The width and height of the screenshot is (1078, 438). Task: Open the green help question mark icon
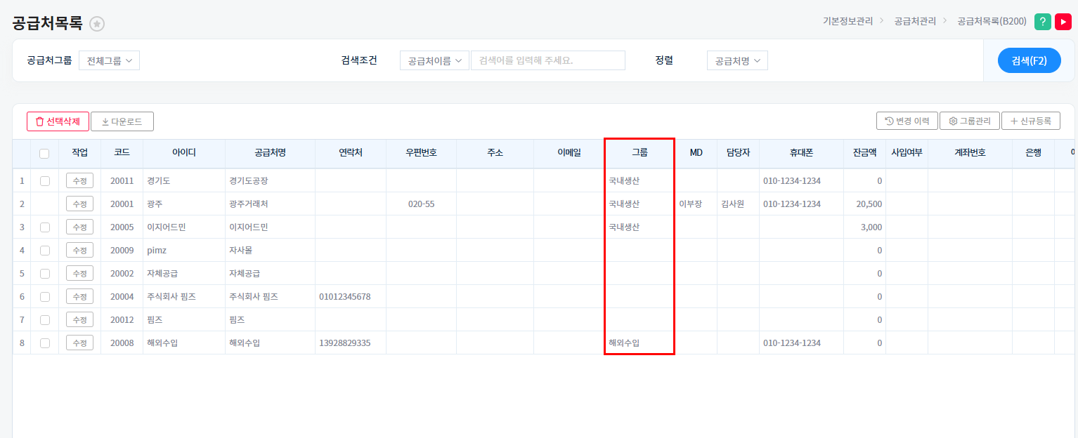[1043, 22]
